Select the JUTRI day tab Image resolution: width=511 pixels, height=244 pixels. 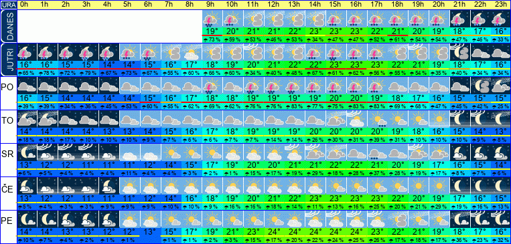point(8,59)
